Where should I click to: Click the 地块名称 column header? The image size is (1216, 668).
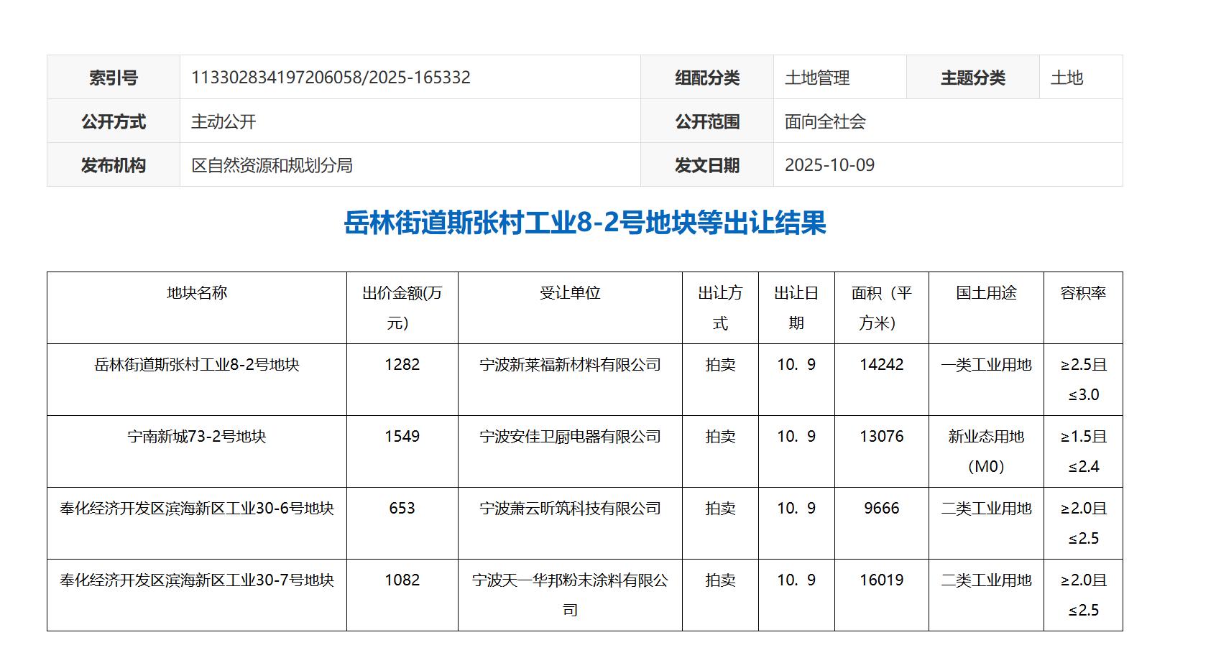coord(197,293)
